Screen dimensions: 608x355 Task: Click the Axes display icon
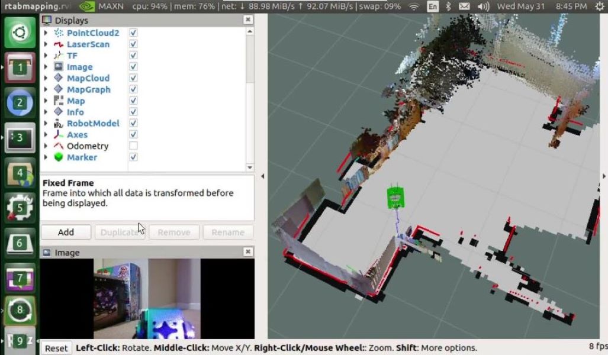click(x=59, y=135)
